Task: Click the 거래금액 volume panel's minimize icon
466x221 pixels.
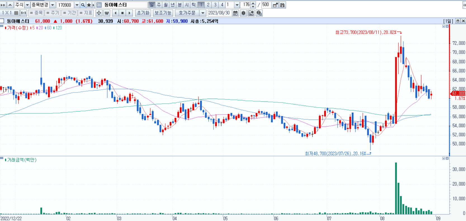Action: (x=444, y=158)
